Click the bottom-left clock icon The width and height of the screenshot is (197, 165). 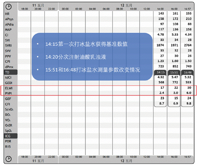[x=8, y=159]
